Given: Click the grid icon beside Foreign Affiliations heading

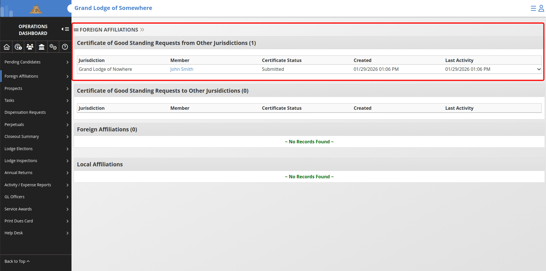Looking at the screenshot, I should (x=76, y=30).
